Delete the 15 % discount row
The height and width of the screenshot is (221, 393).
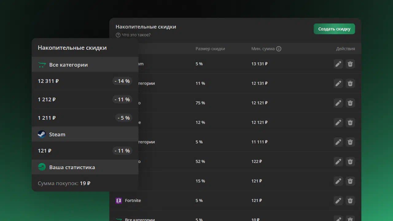(x=350, y=181)
